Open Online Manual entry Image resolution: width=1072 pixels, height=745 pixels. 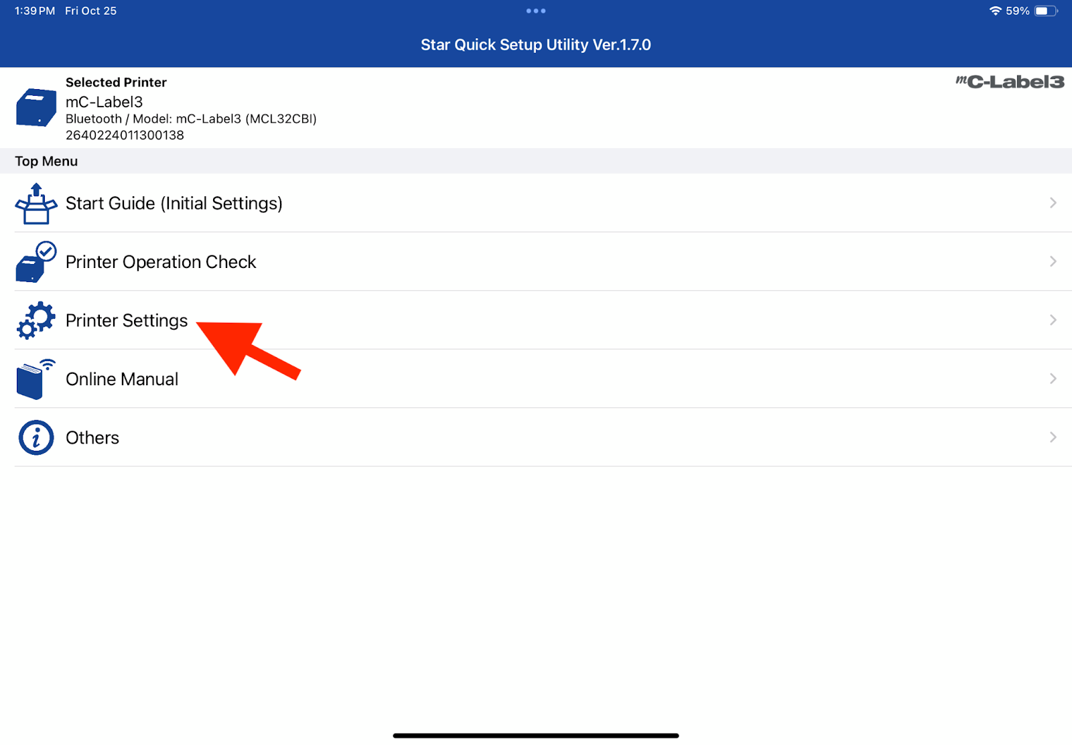(x=536, y=379)
